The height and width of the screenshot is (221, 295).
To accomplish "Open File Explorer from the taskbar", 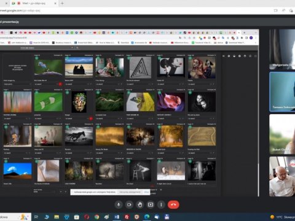I will pyautogui.click(x=57, y=217).
